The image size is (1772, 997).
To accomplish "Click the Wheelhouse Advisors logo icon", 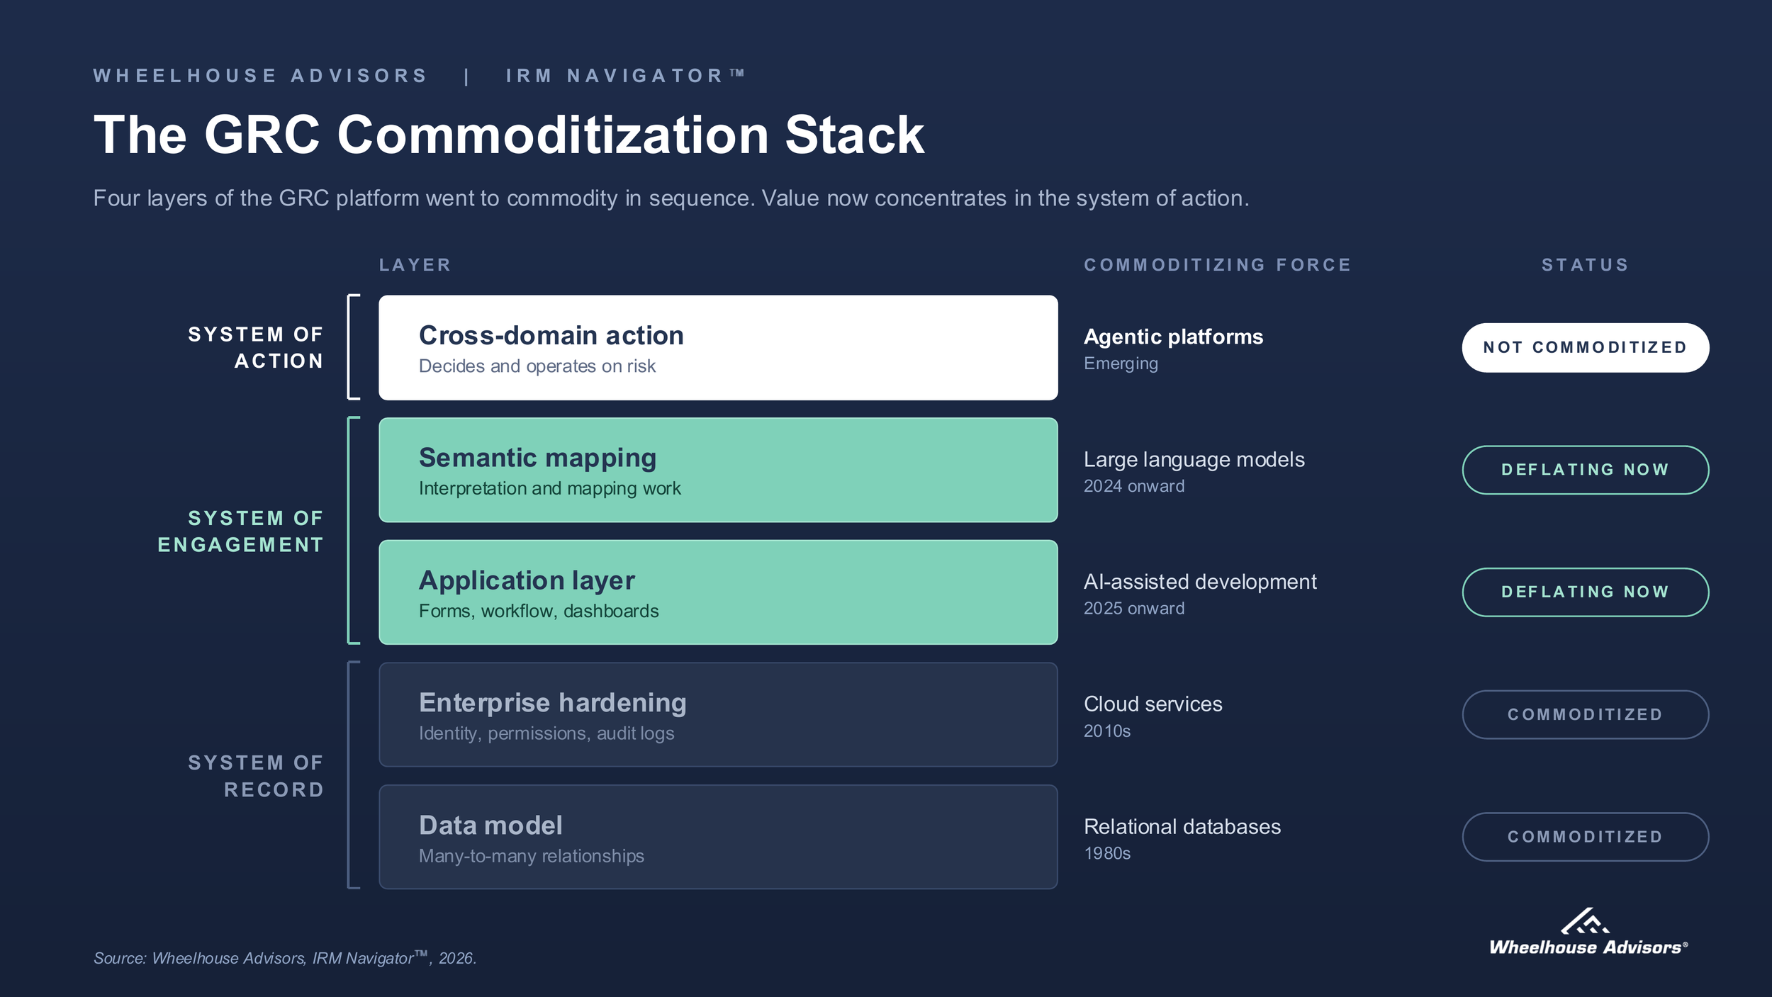I will 1585,920.
